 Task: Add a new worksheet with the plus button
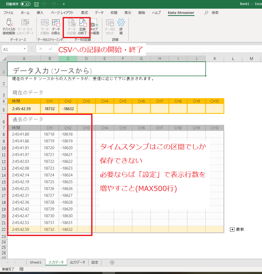pos(112,262)
